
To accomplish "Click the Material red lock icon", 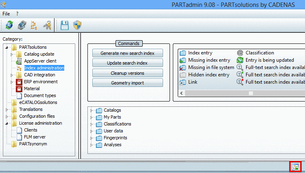I will (x=19, y=89).
